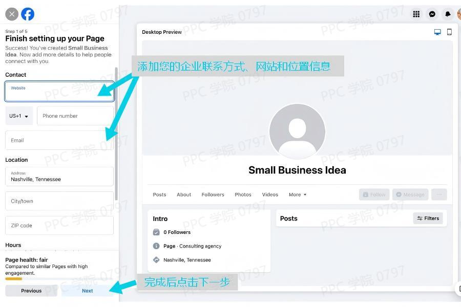Open Messenger from the top bar
461x307 pixels.
[x=432, y=14]
